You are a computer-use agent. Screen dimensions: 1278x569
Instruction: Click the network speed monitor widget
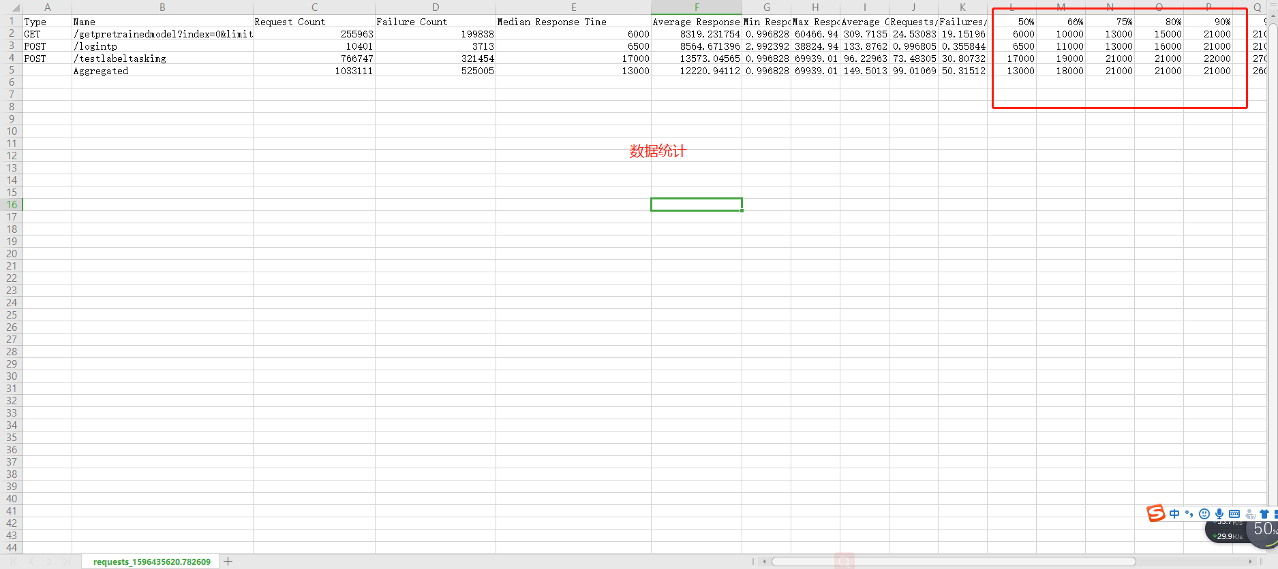pyautogui.click(x=1227, y=531)
